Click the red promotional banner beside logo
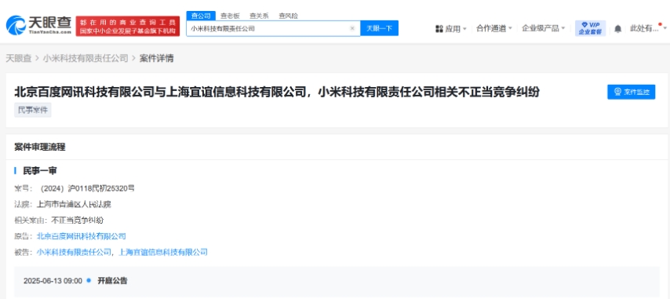 (x=128, y=26)
